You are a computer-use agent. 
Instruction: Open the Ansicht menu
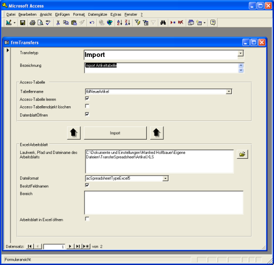[x=46, y=14]
